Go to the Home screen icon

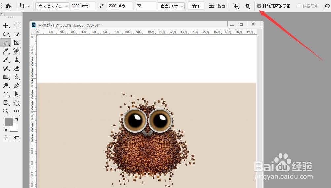pos(8,6)
